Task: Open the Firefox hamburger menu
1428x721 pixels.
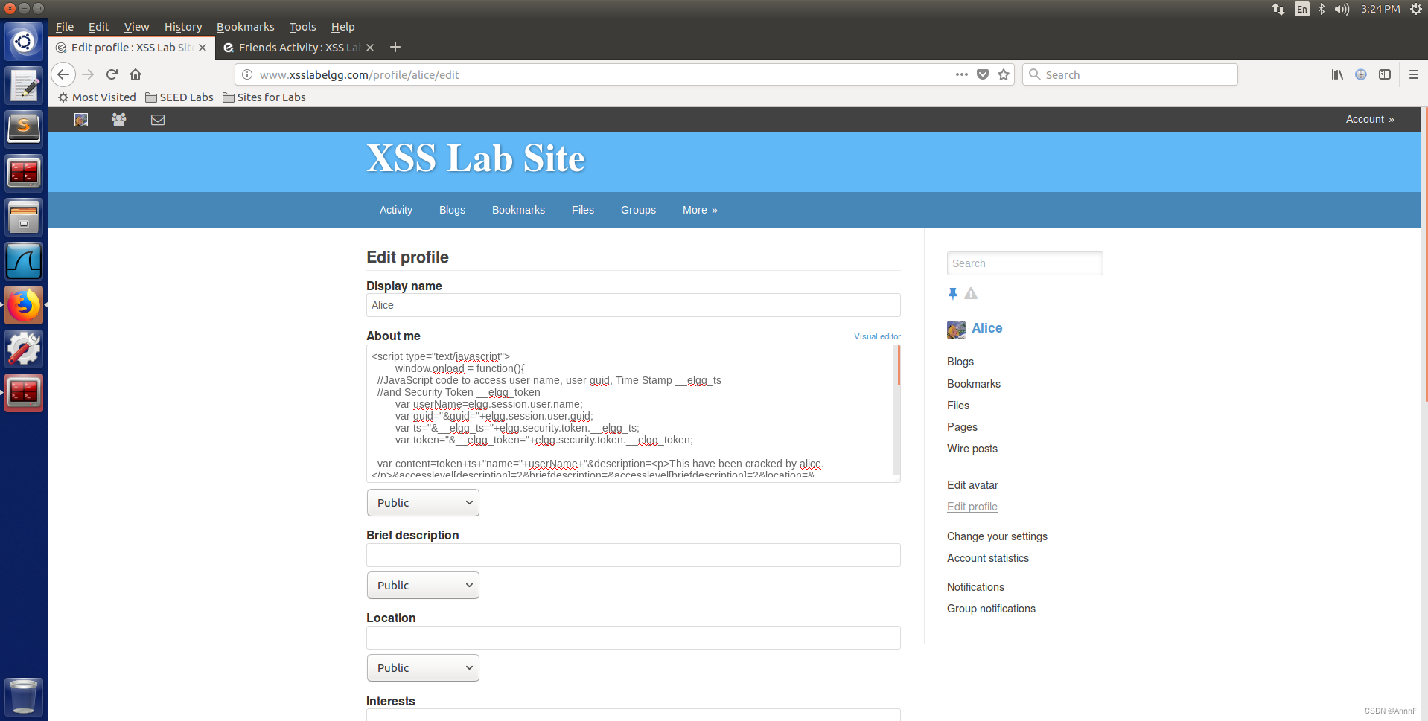Action: [1414, 74]
